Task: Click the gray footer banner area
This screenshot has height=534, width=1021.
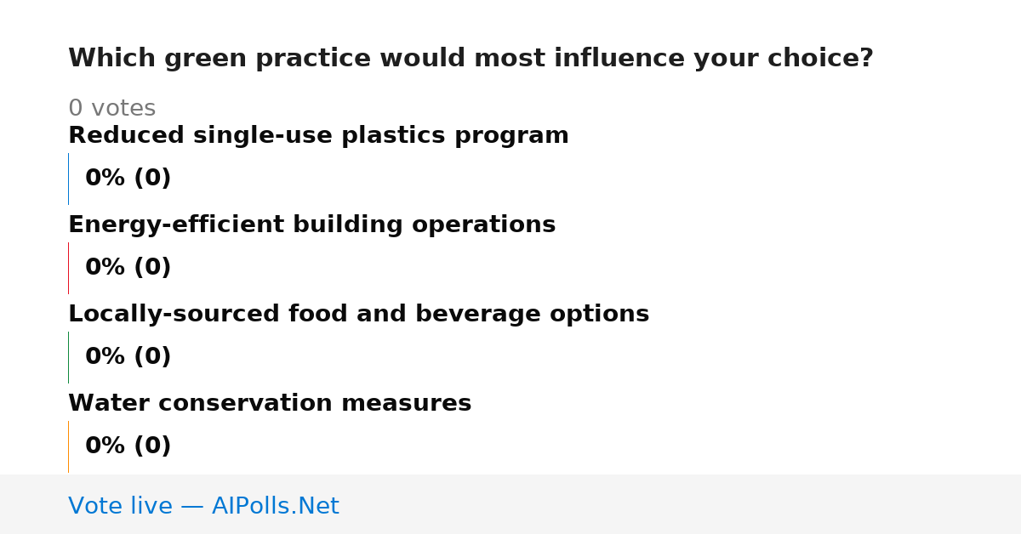Action: pos(510,504)
